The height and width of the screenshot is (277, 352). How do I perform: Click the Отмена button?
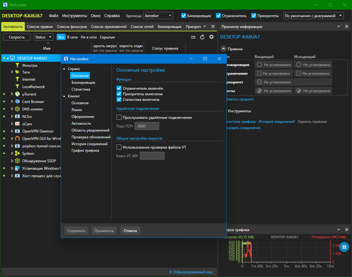coord(130,231)
